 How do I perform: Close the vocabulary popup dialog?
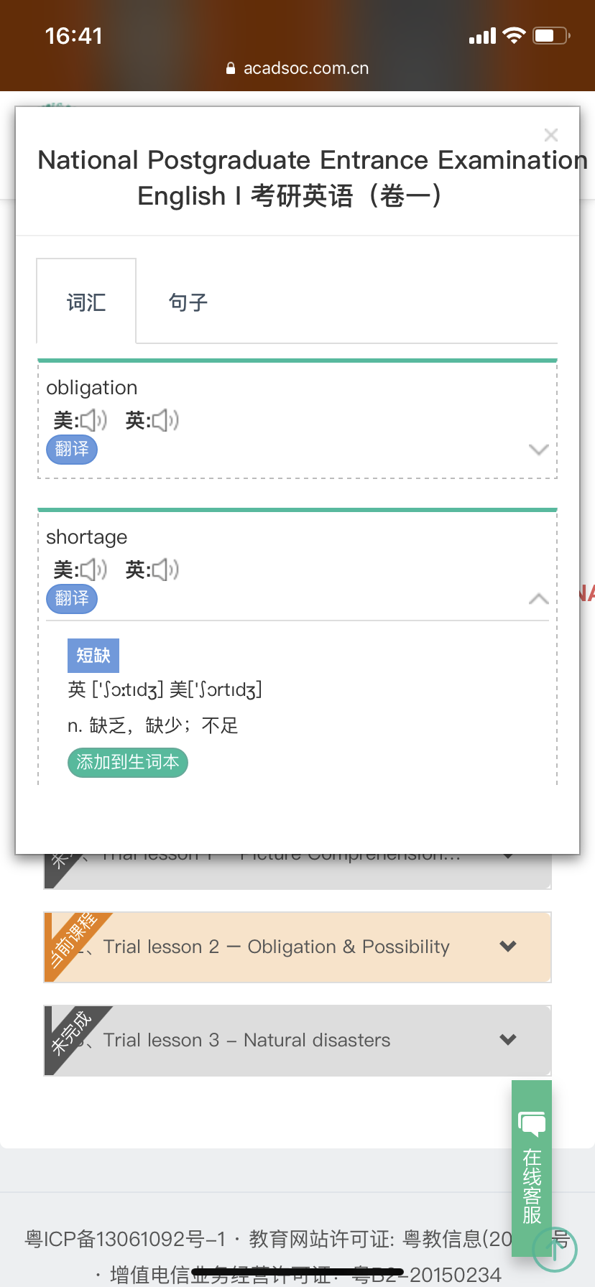pos(550,135)
